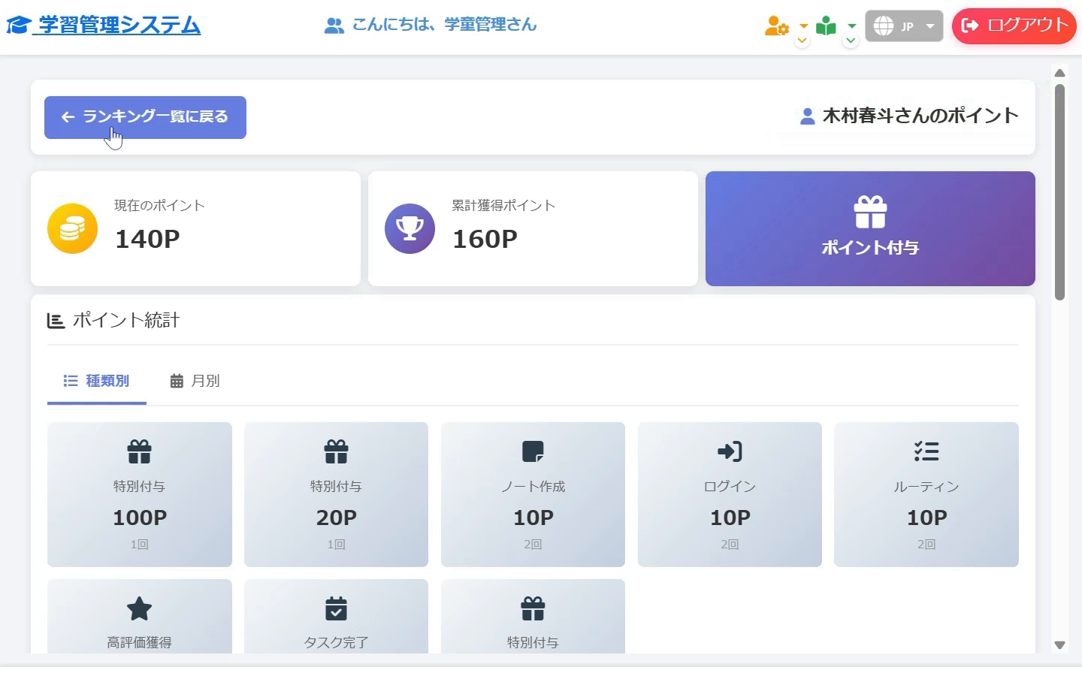Click the vertical scrollbar thumb
1082x673 pixels.
[1059, 192]
